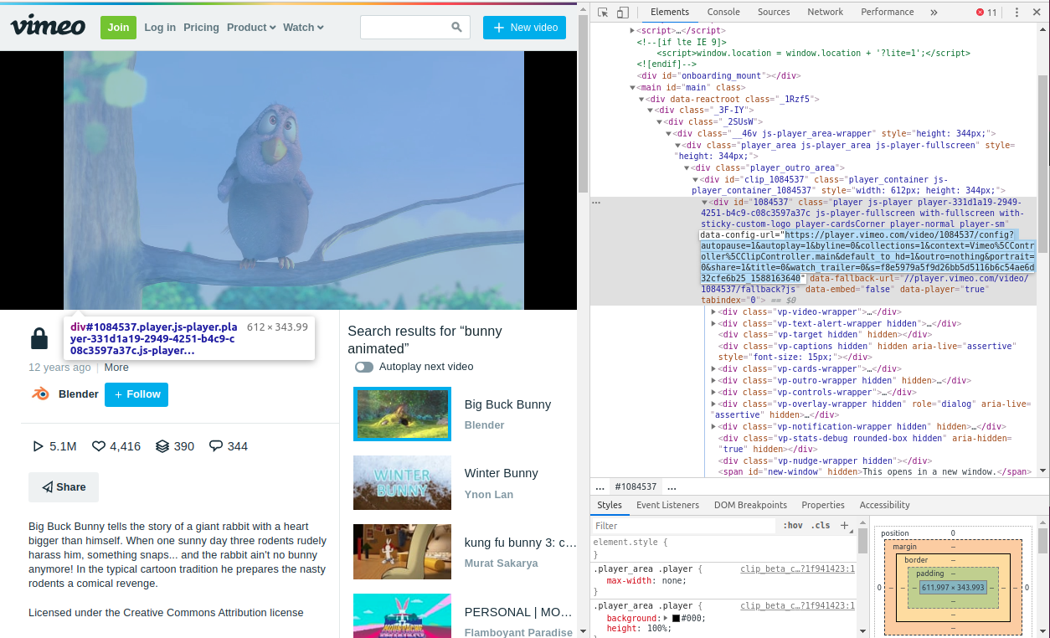The width and height of the screenshot is (1050, 638).
Task: Click the red error count 11 indicator
Action: pos(986,13)
